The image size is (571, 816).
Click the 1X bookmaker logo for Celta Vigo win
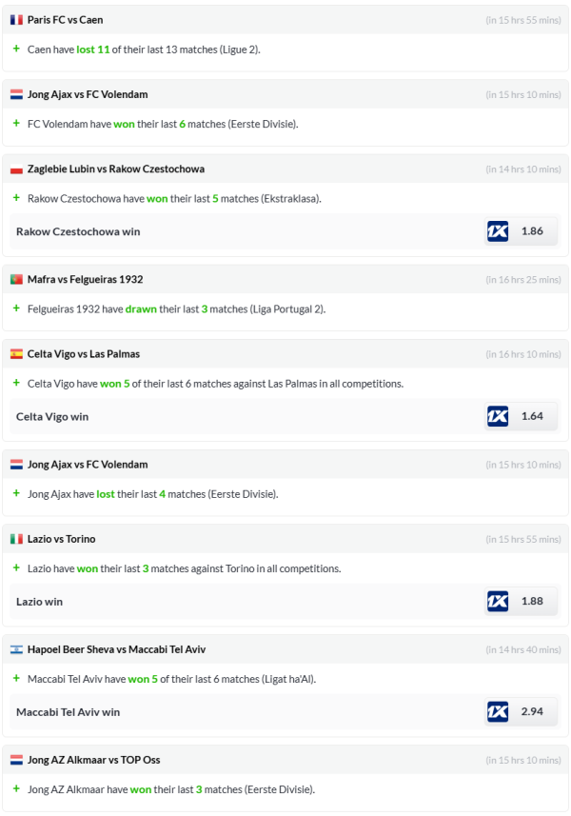click(498, 416)
